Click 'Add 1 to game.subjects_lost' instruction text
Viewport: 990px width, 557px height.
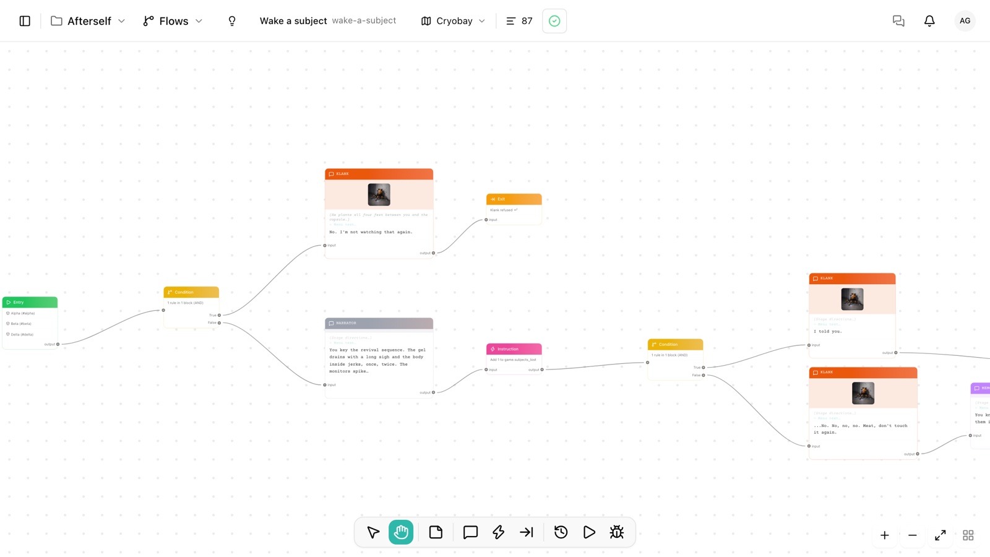click(513, 360)
